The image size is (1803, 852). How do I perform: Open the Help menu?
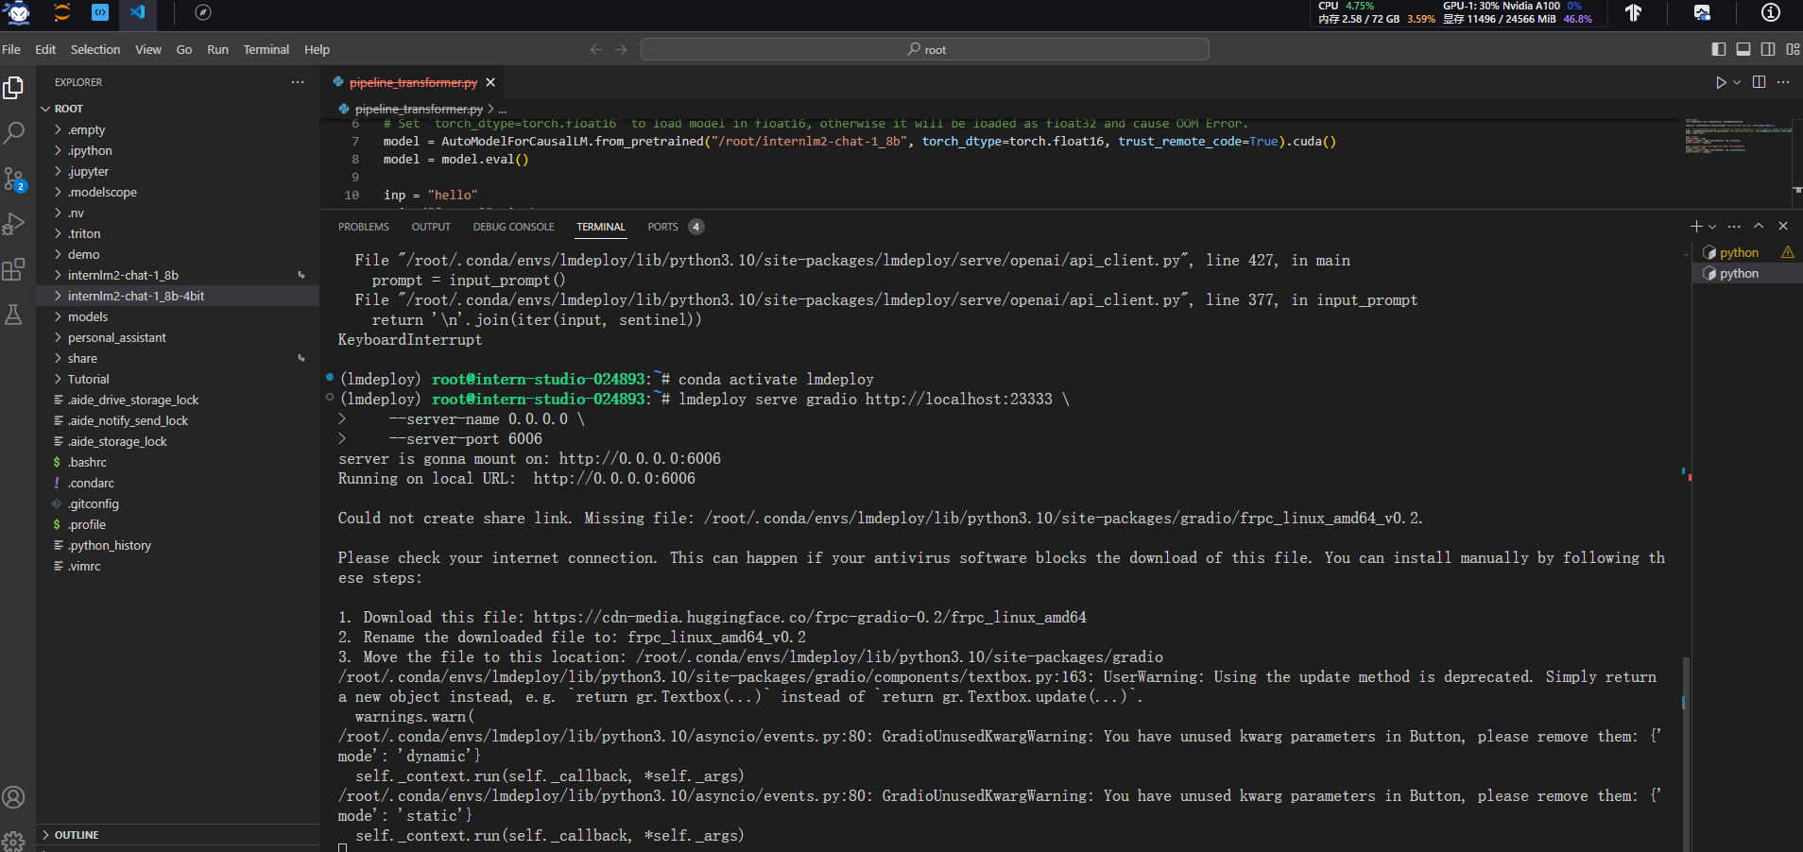coord(317,49)
